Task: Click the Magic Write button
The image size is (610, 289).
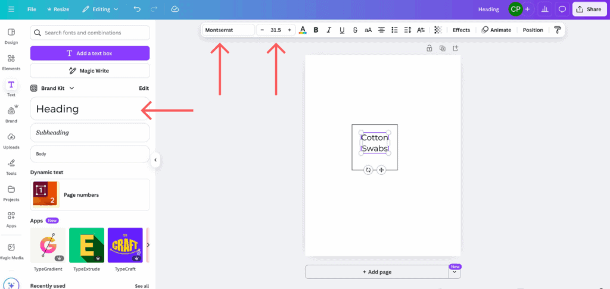Action: tap(90, 71)
